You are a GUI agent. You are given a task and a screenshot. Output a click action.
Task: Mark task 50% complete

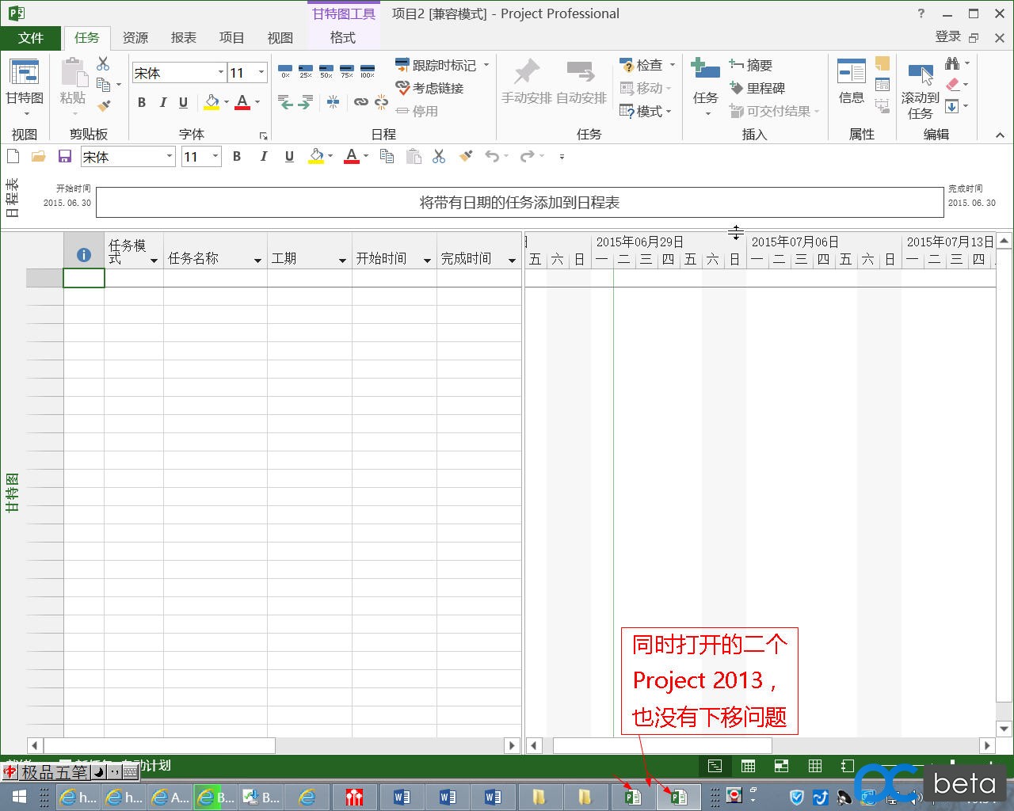click(x=326, y=72)
